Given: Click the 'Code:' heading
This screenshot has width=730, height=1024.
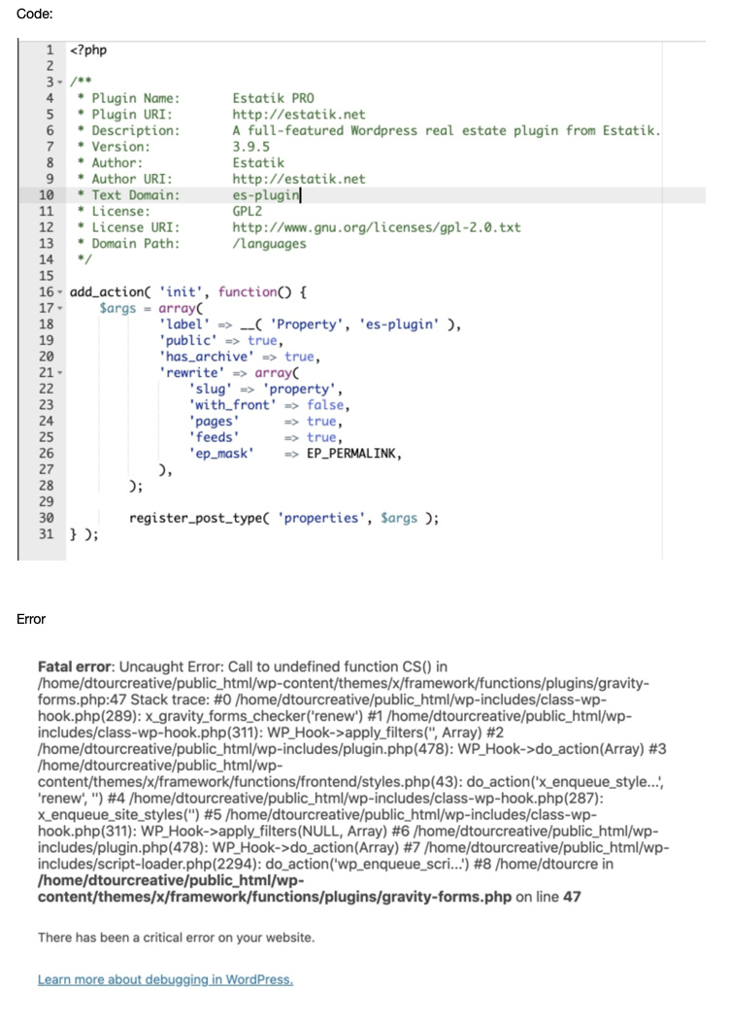Looking at the screenshot, I should (35, 14).
